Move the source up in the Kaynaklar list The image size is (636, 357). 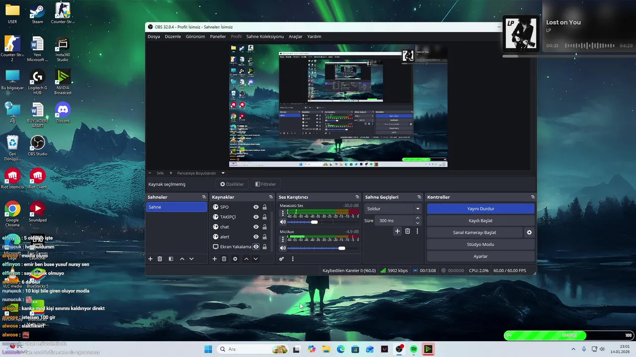(x=246, y=259)
